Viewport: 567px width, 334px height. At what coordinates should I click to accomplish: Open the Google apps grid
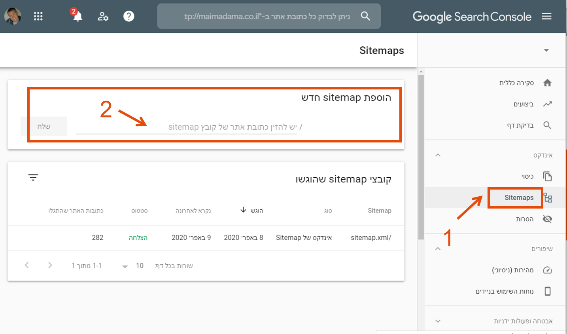pos(38,16)
